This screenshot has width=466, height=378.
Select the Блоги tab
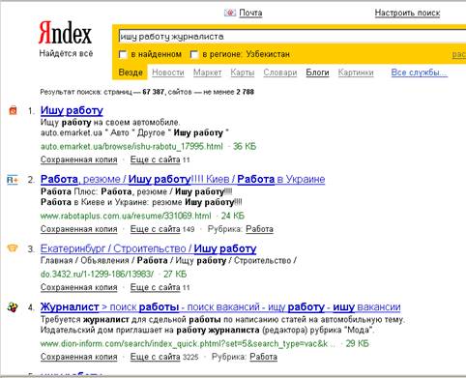click(x=317, y=73)
